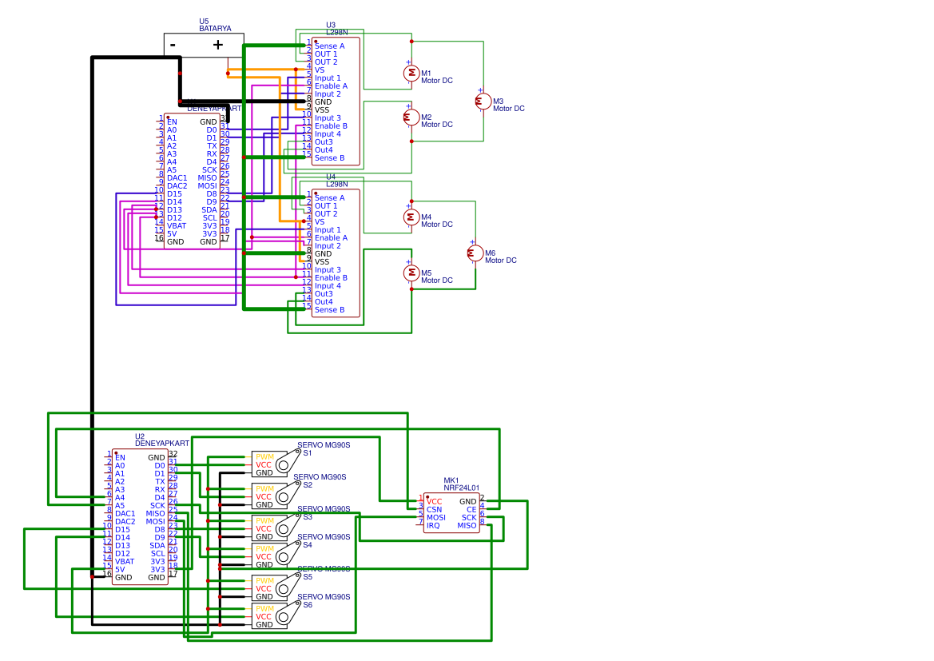Click the D15 pin on lower Deneyap Kart U2
Screen dimensions: 934x661
(x=123, y=530)
